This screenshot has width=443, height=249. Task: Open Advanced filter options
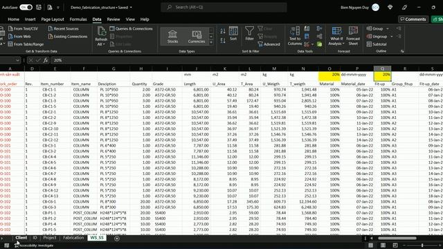269,44
